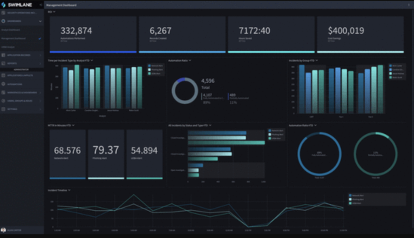Click the Settings sidebar icon
This screenshot has height=238, width=414.
(3, 109)
